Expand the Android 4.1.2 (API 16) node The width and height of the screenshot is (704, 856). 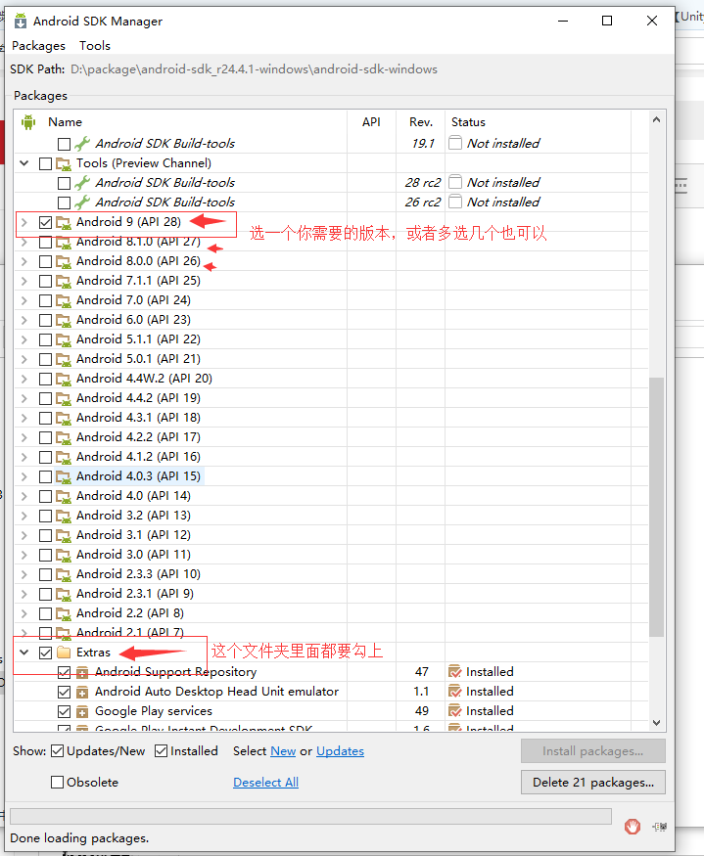[24, 457]
